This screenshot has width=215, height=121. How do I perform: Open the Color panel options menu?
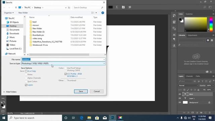pyautogui.click(x=213, y=14)
